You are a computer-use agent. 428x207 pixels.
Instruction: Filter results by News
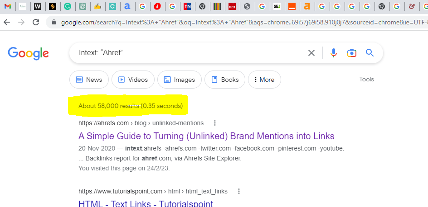click(89, 80)
